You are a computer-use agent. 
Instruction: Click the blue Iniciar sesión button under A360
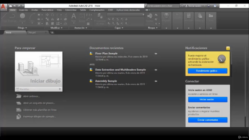pos(208,100)
